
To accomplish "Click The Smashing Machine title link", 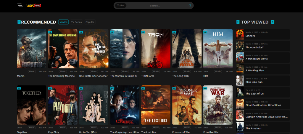I will click(62, 76).
